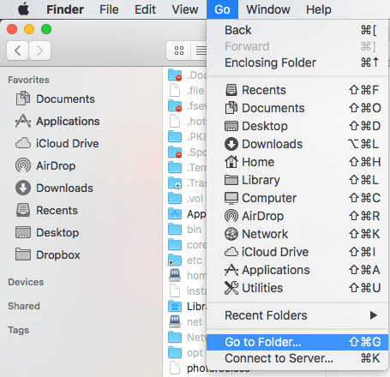Open Downloads in the sidebar
The height and width of the screenshot is (377, 390).
point(54,188)
